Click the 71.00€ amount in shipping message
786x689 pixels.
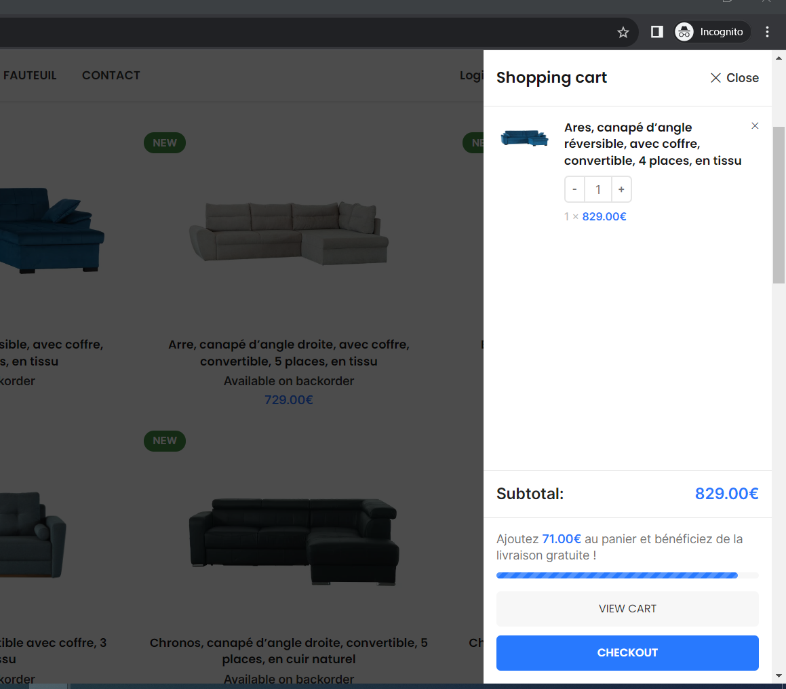(562, 539)
